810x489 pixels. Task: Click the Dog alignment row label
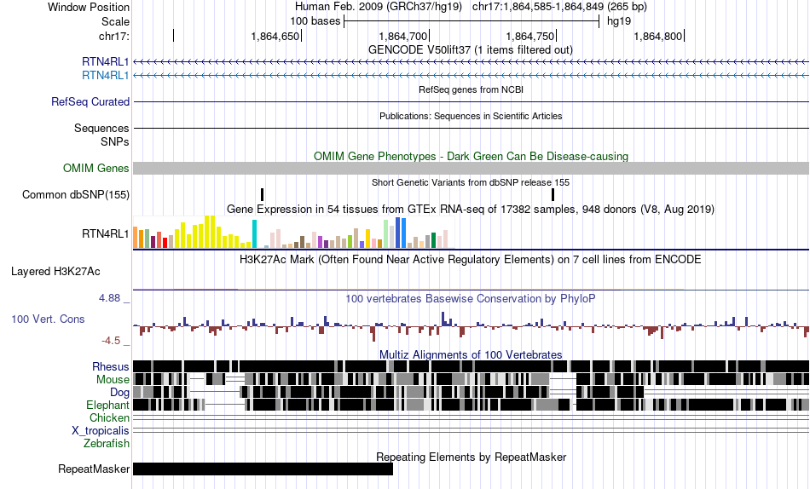pyautogui.click(x=119, y=393)
